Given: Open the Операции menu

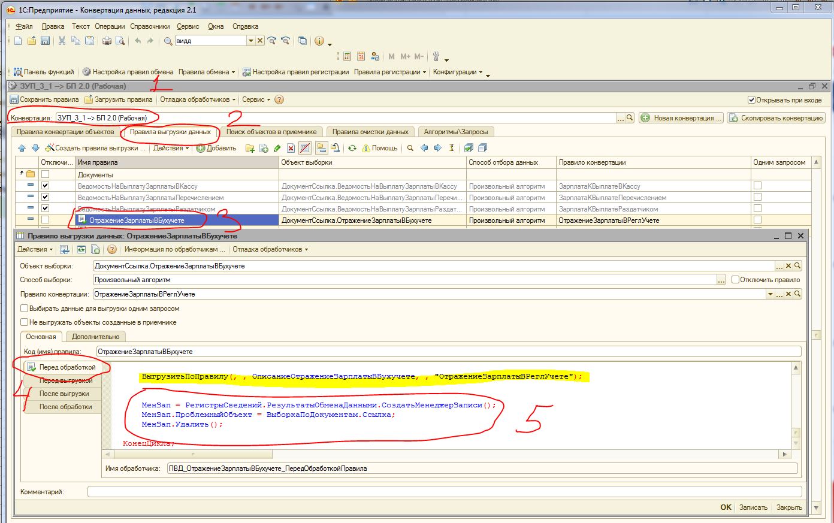Looking at the screenshot, I should pos(110,26).
